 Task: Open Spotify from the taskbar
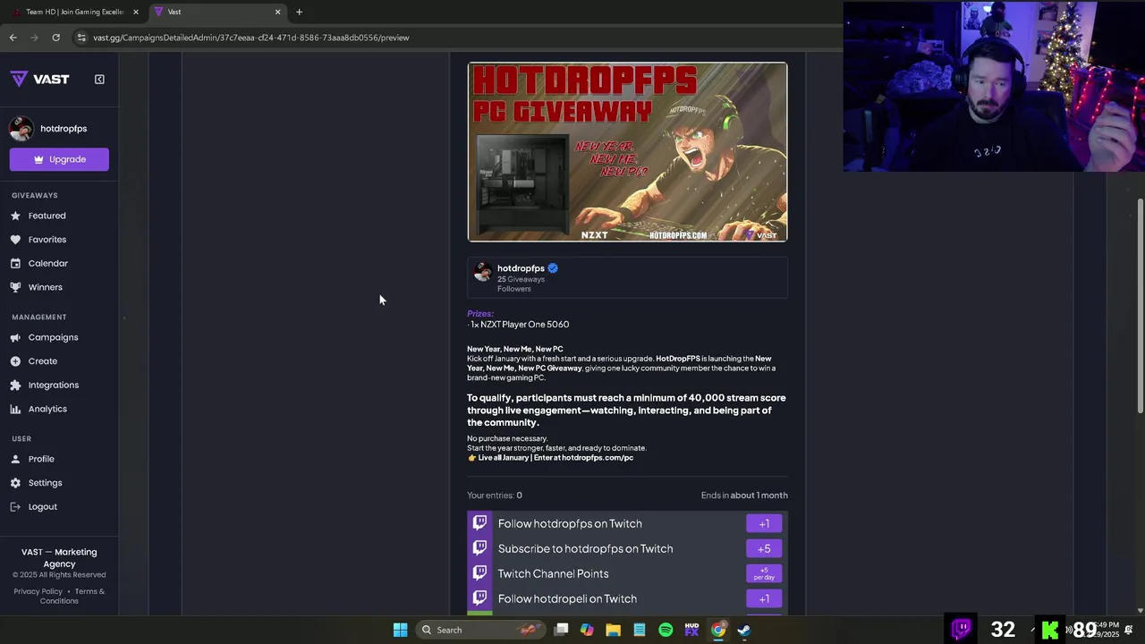click(x=666, y=630)
